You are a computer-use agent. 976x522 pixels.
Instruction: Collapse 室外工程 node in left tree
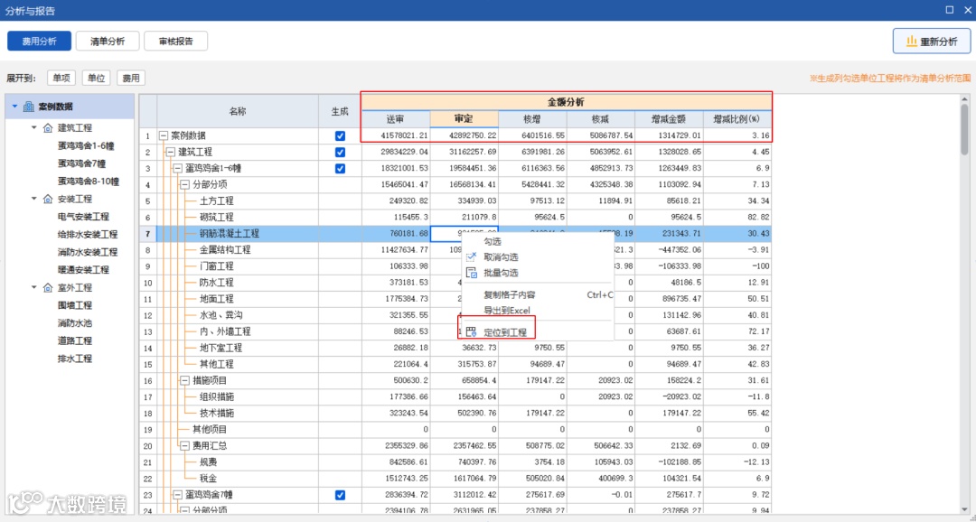34,287
